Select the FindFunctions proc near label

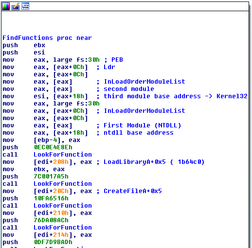[47, 38]
